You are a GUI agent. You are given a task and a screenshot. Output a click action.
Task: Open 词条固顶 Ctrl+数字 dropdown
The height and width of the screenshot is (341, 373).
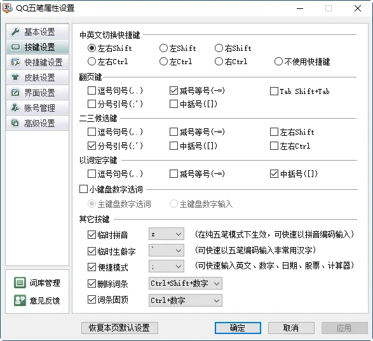186,300
